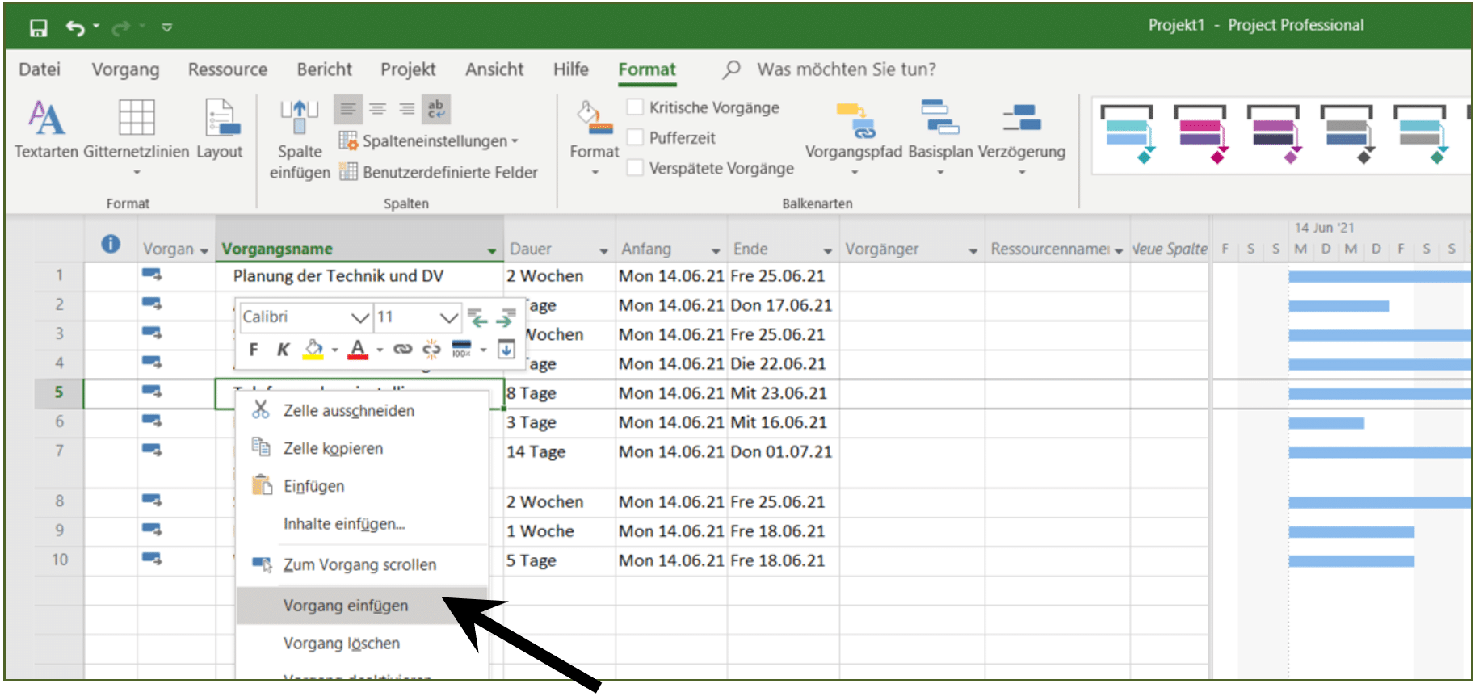Select the magenta Gantt style swatch

click(1200, 133)
